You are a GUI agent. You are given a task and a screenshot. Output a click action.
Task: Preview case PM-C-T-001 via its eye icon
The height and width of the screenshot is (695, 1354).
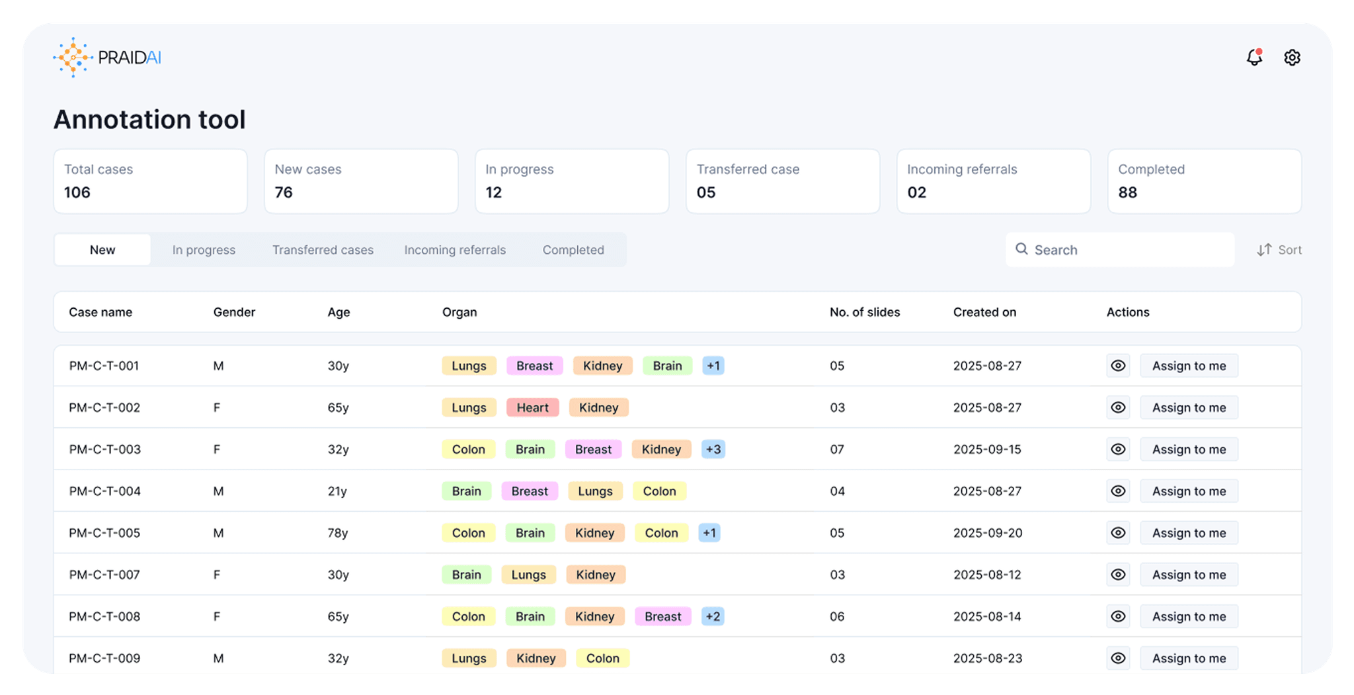[1118, 366]
